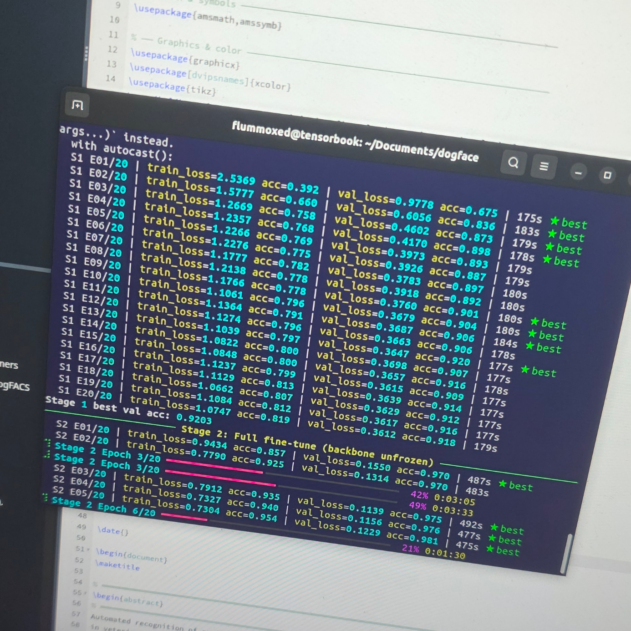631x631 pixels.
Task: Collapse the \begin{document} fold arrow
Action: 87,549
